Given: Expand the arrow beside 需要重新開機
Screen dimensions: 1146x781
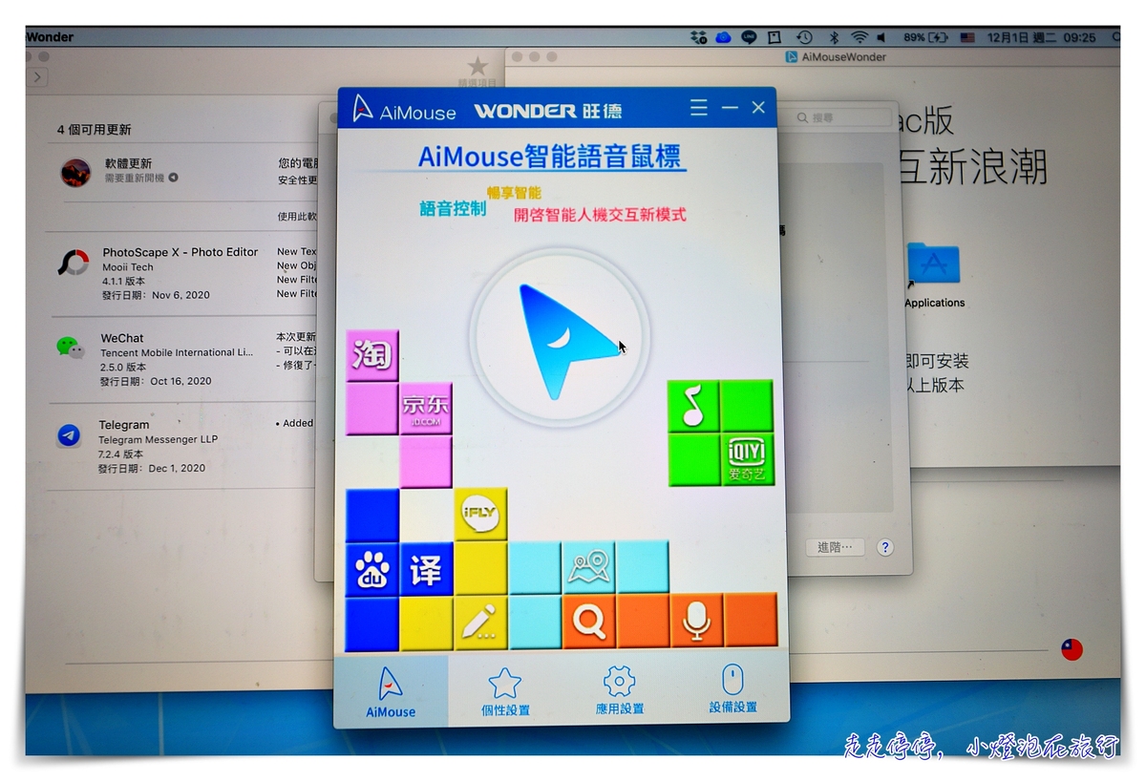Looking at the screenshot, I should 174,178.
